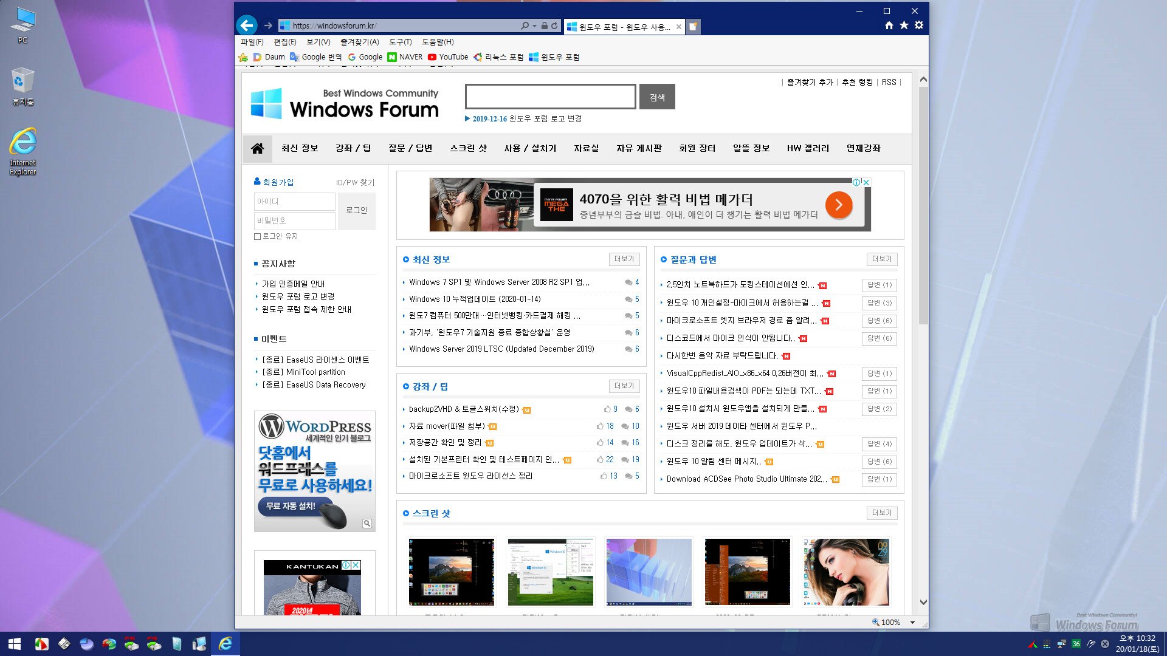Open the Favorites star icon
The height and width of the screenshot is (656, 1167).
904,26
